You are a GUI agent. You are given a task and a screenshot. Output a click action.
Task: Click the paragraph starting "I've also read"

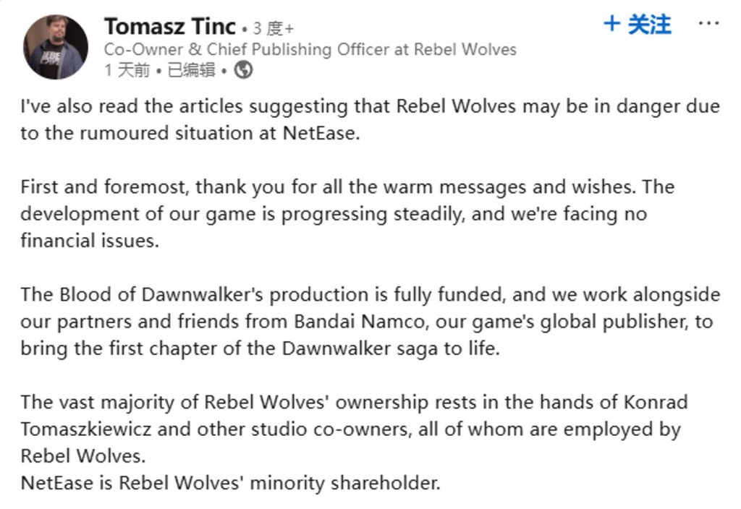(x=369, y=119)
